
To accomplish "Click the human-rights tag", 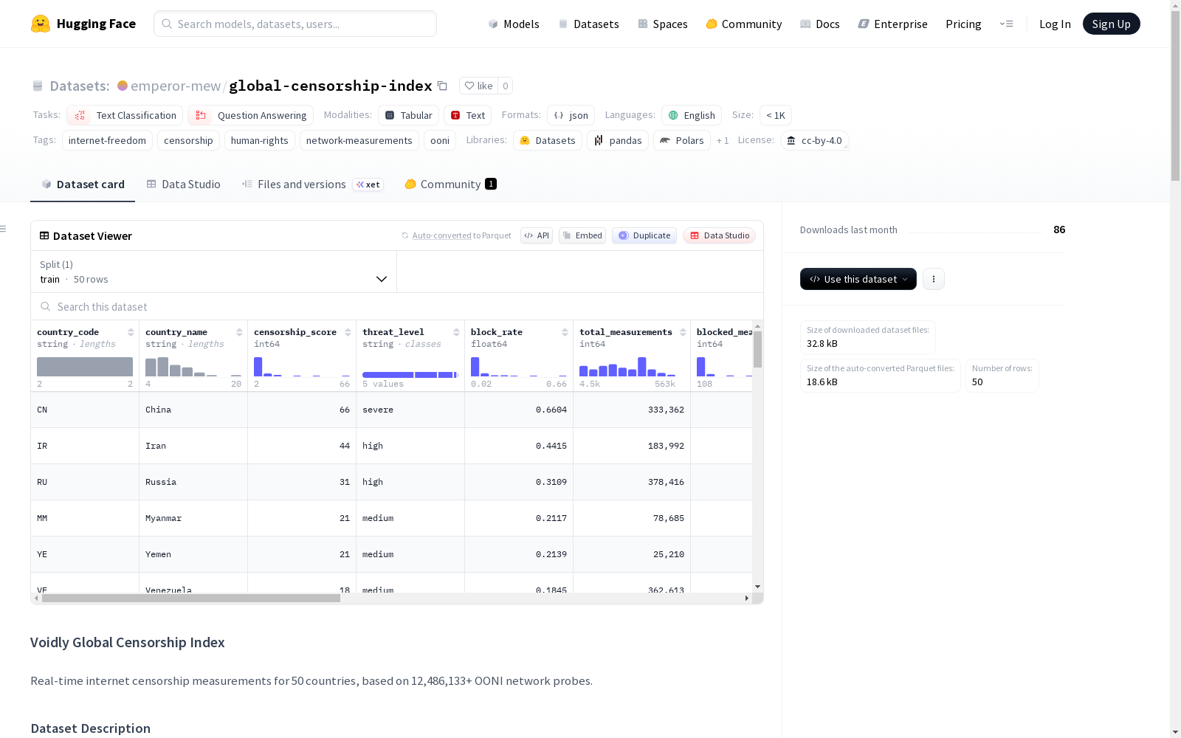I will [x=260, y=140].
